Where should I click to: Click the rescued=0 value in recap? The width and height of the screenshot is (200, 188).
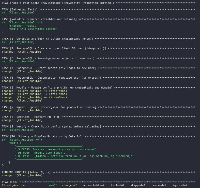tap(159, 185)
